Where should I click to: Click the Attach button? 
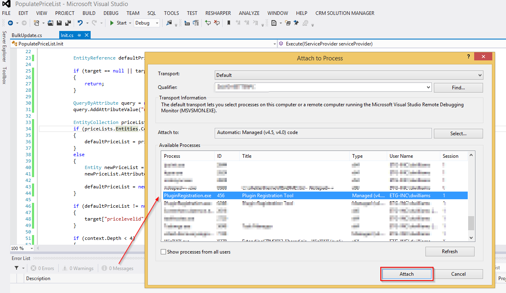pos(406,274)
